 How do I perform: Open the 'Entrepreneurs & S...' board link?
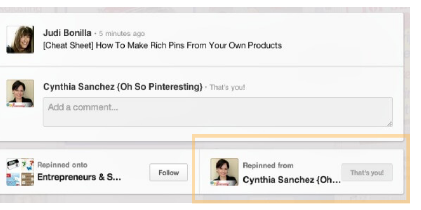point(79,177)
